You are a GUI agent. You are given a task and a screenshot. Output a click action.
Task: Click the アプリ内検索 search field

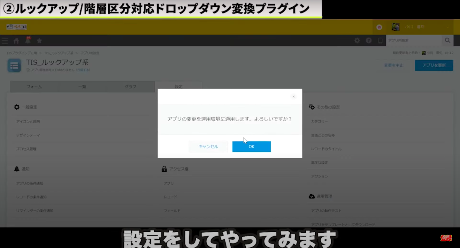[413, 41]
